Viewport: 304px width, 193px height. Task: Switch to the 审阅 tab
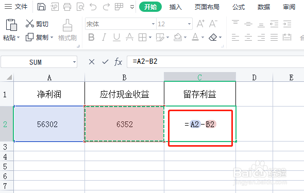click(x=289, y=7)
